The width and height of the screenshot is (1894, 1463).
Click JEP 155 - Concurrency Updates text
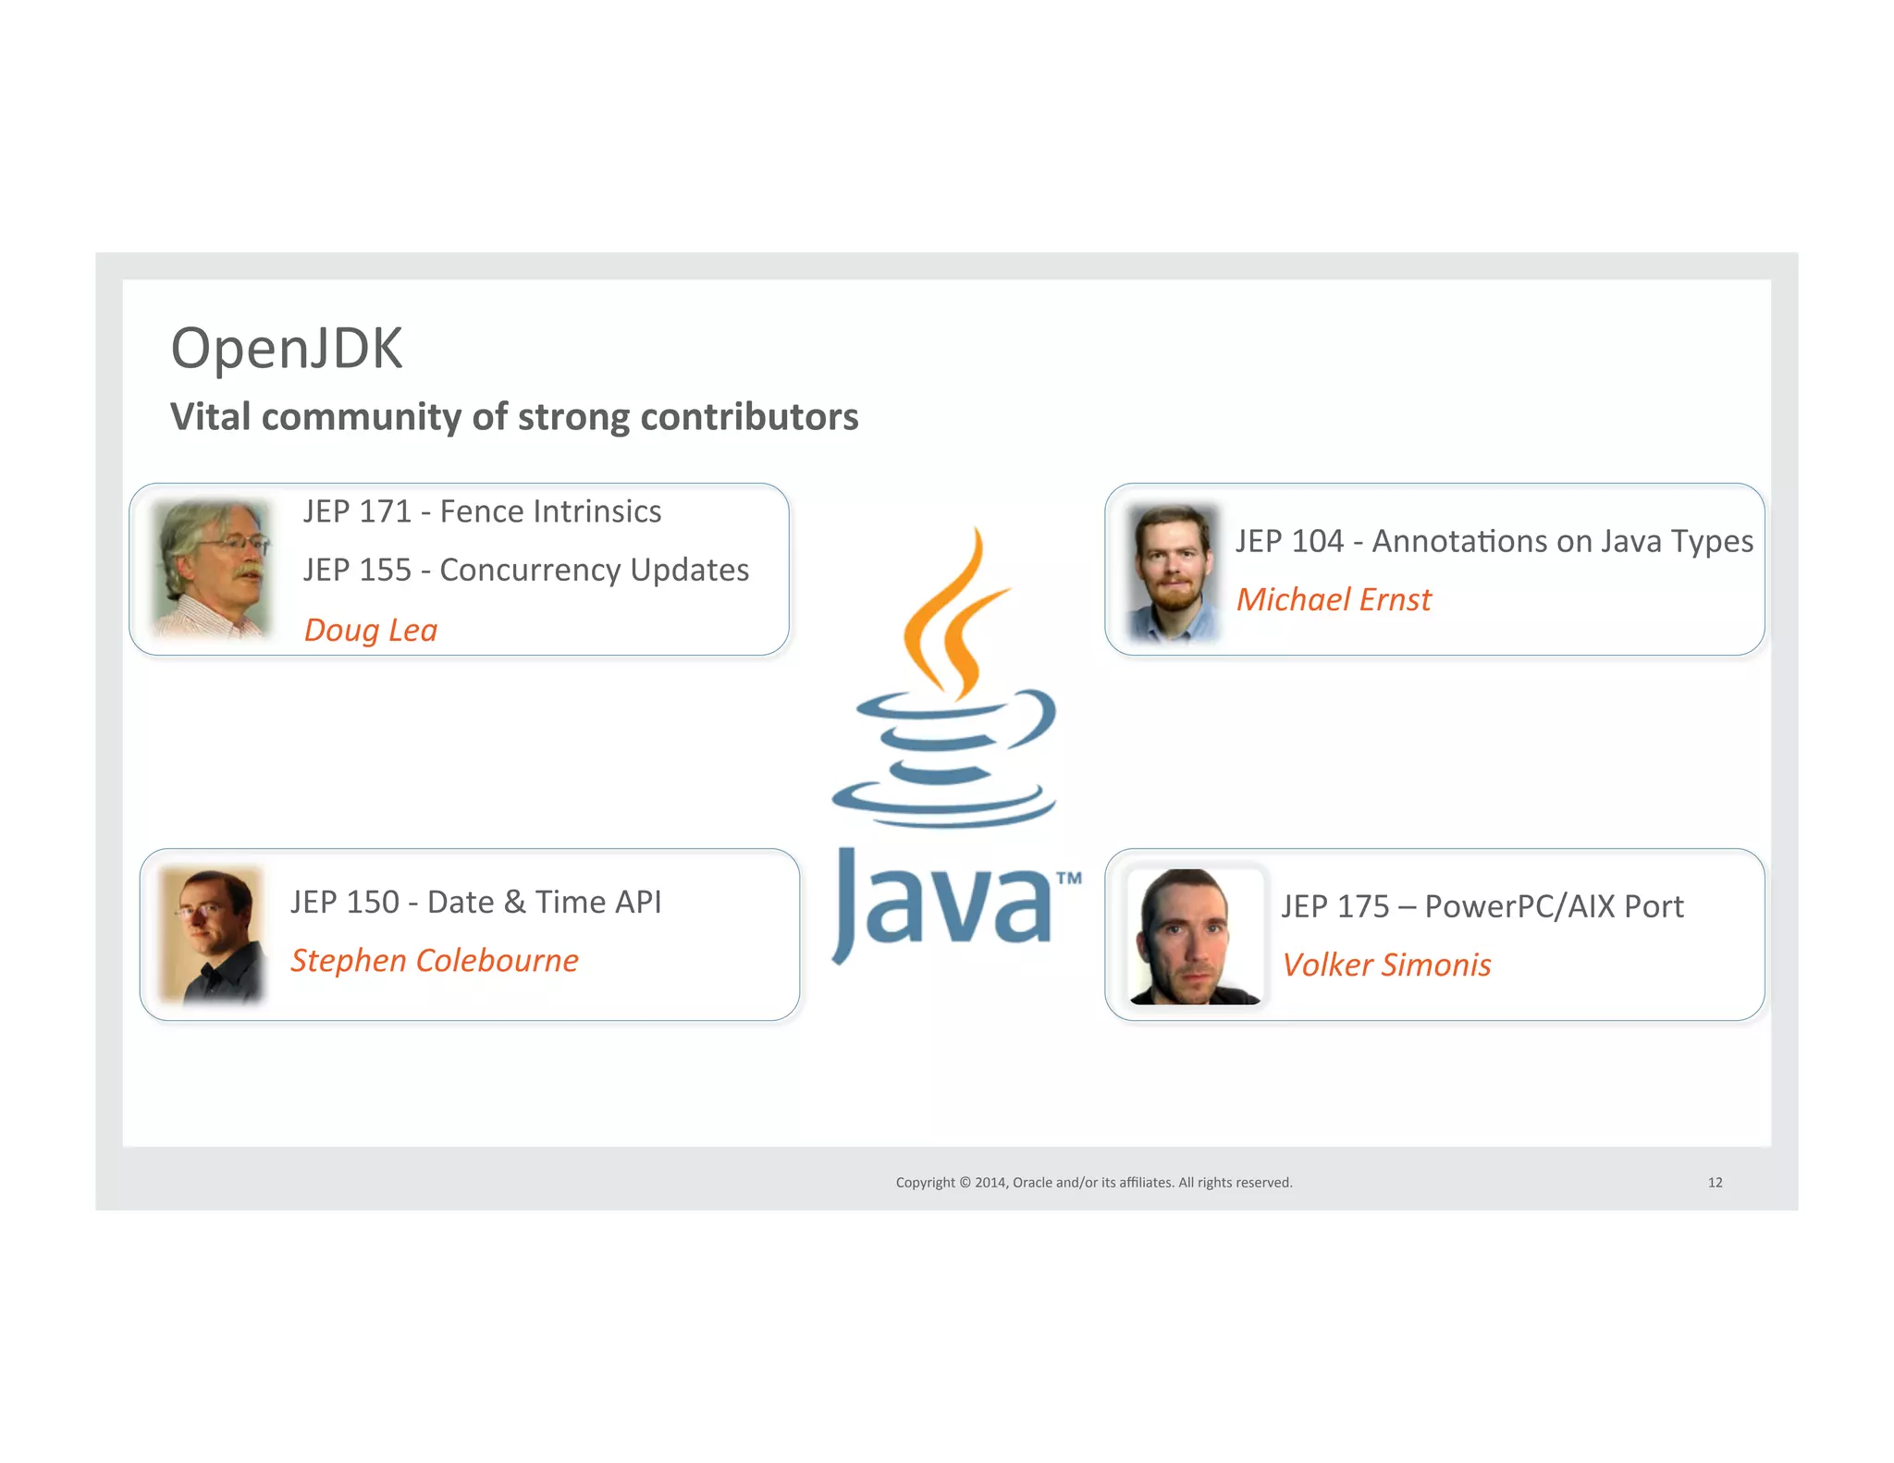click(525, 570)
